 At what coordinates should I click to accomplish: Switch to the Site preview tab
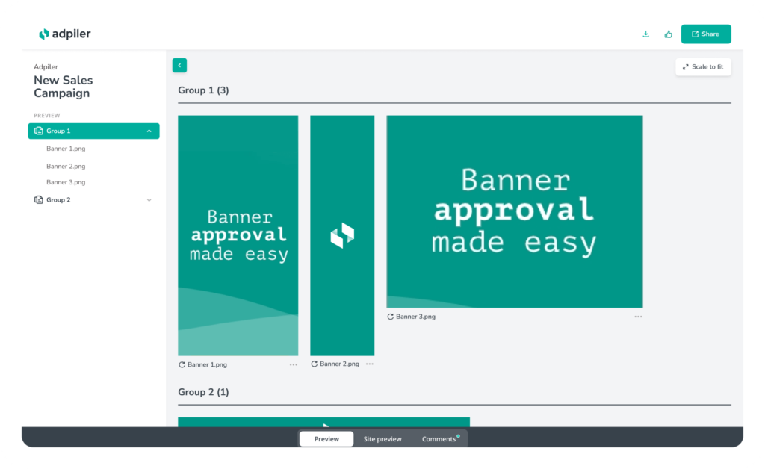click(382, 439)
